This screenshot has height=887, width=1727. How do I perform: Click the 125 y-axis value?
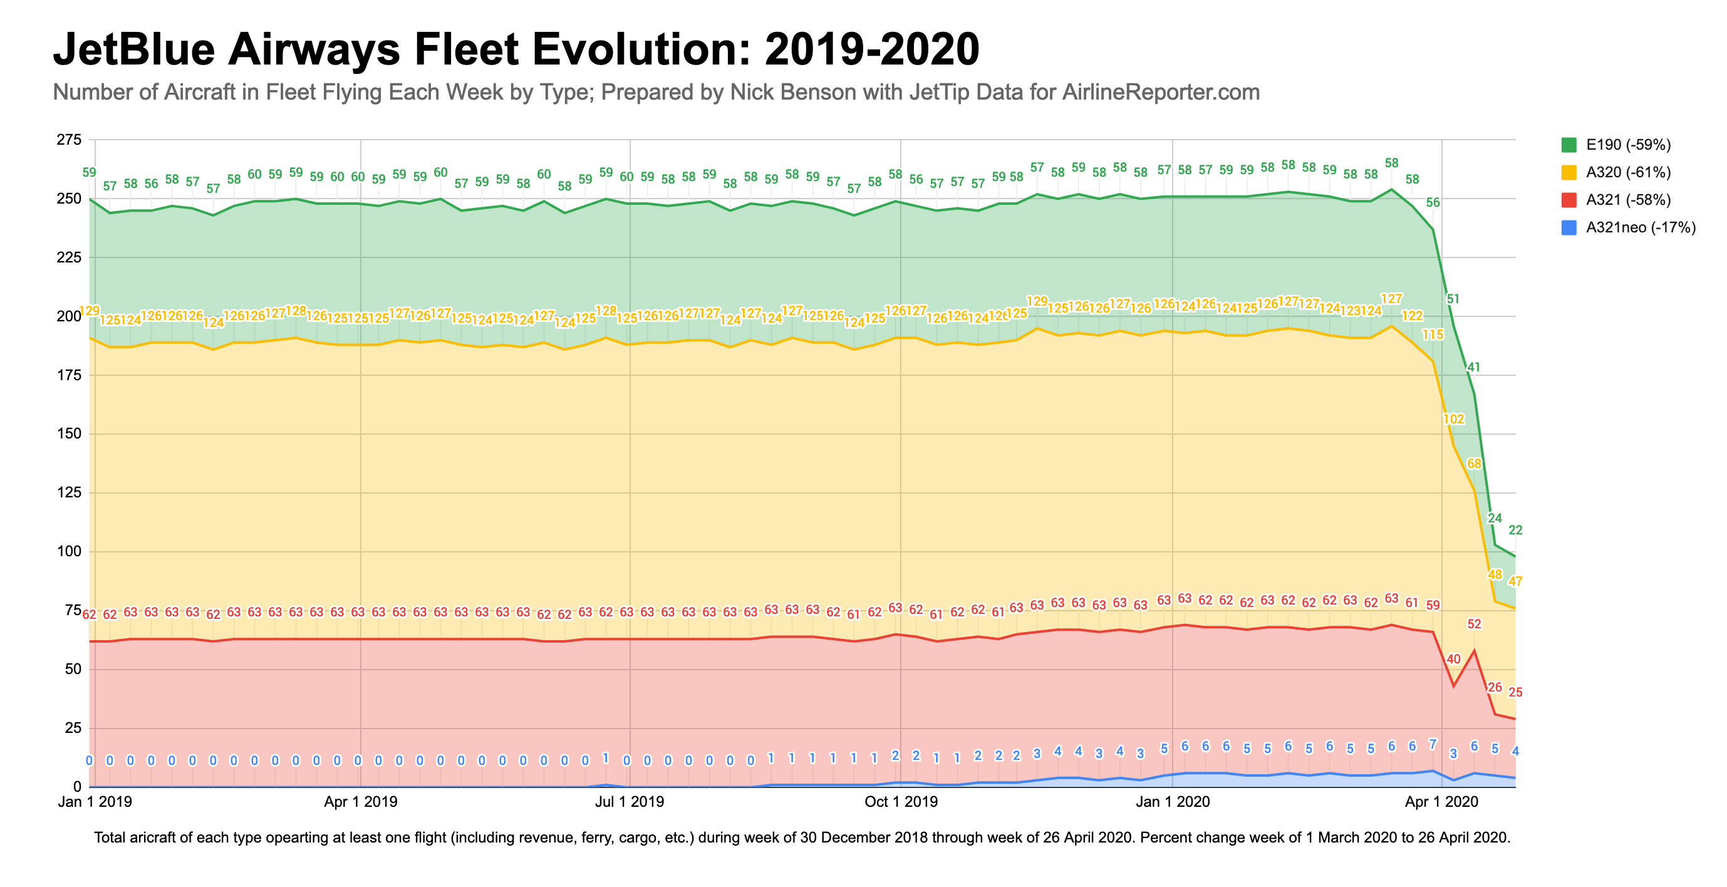pos(69,493)
